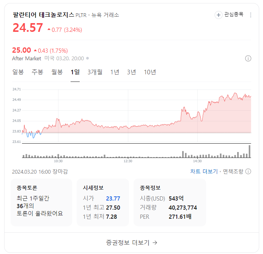This screenshot has height=254, width=263.
Task: Click the 거래량 value 40,273,774
Action: (x=183, y=208)
